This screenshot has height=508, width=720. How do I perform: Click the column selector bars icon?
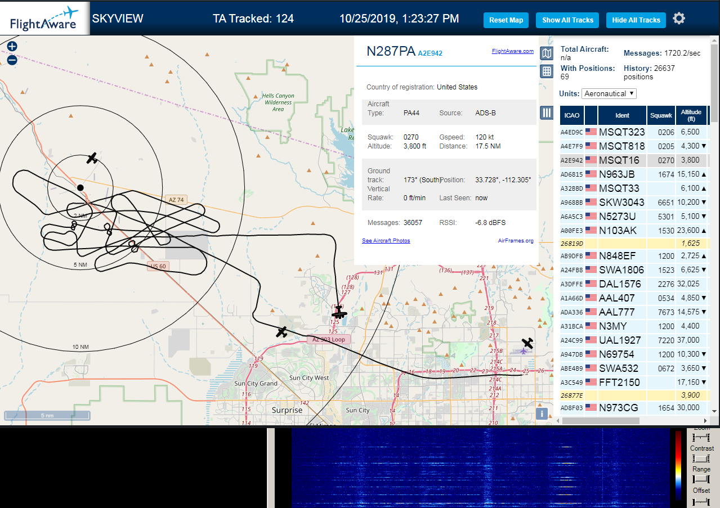pos(546,113)
